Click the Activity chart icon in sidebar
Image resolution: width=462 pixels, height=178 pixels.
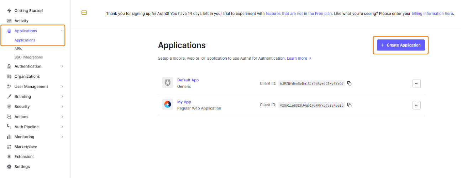(x=9, y=21)
